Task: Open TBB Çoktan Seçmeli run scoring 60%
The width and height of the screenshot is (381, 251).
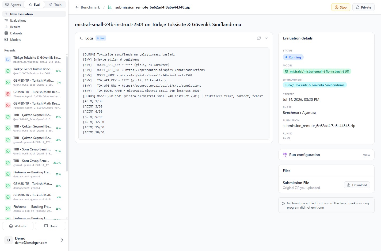Action: click(34, 140)
